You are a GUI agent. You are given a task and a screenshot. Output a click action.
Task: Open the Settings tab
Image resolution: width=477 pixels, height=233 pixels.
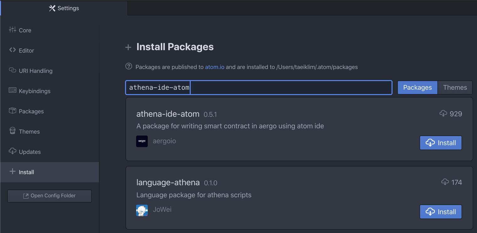tap(64, 8)
